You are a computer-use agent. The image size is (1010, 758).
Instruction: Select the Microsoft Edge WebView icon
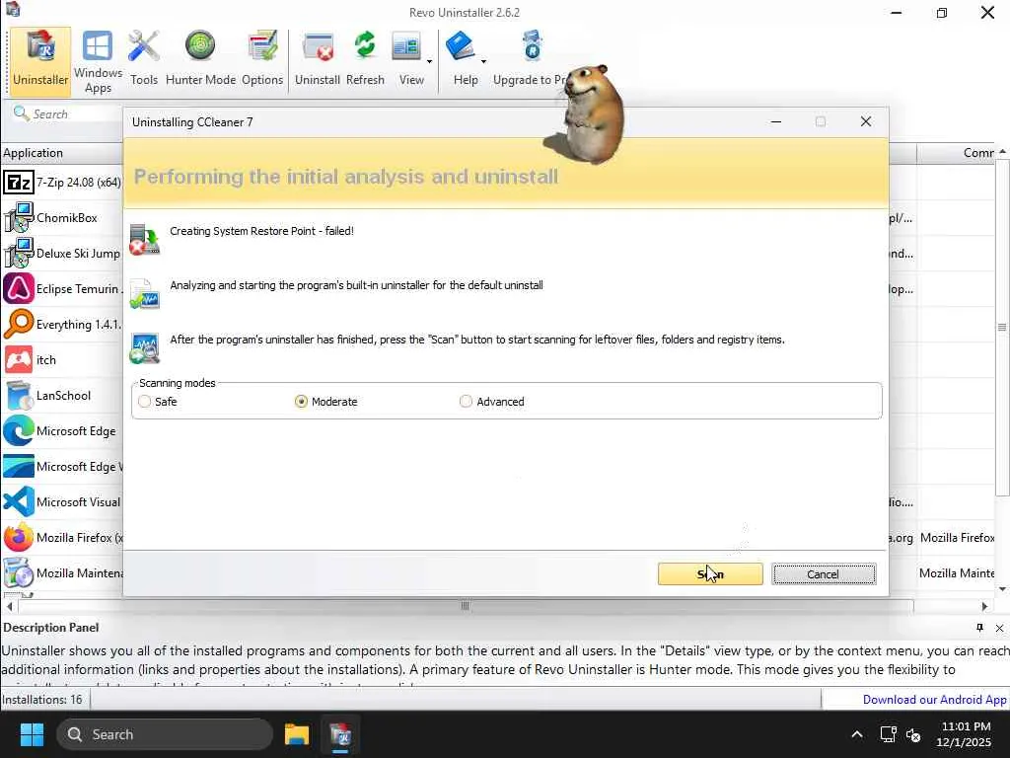[x=18, y=466]
